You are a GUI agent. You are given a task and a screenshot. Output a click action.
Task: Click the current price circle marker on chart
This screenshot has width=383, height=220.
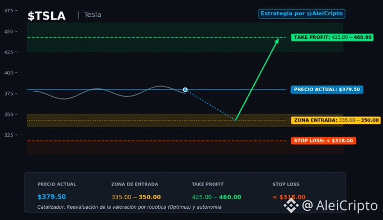point(185,90)
